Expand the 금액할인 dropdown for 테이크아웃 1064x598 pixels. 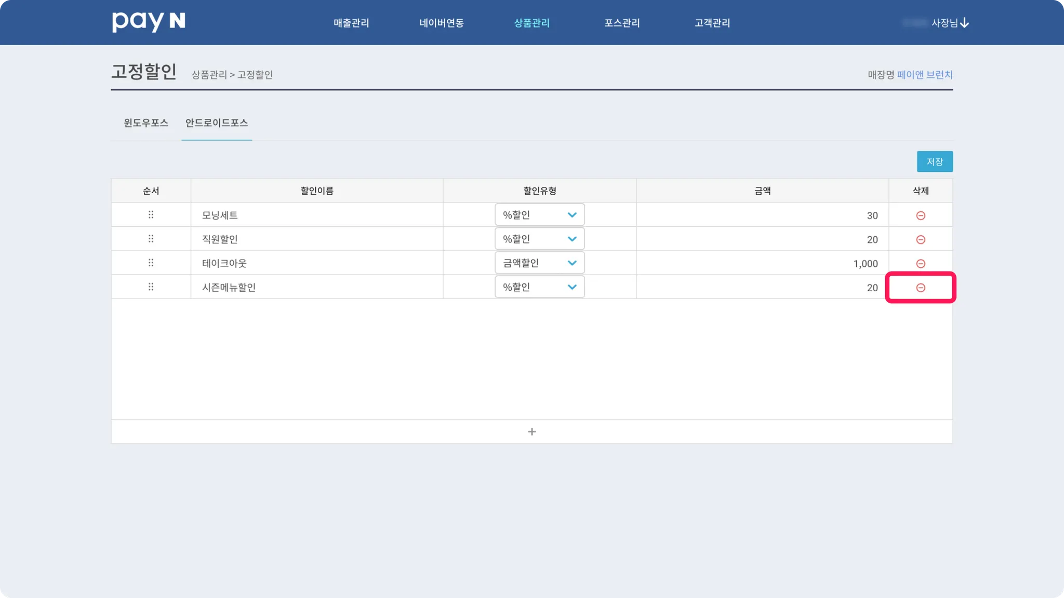tap(539, 263)
